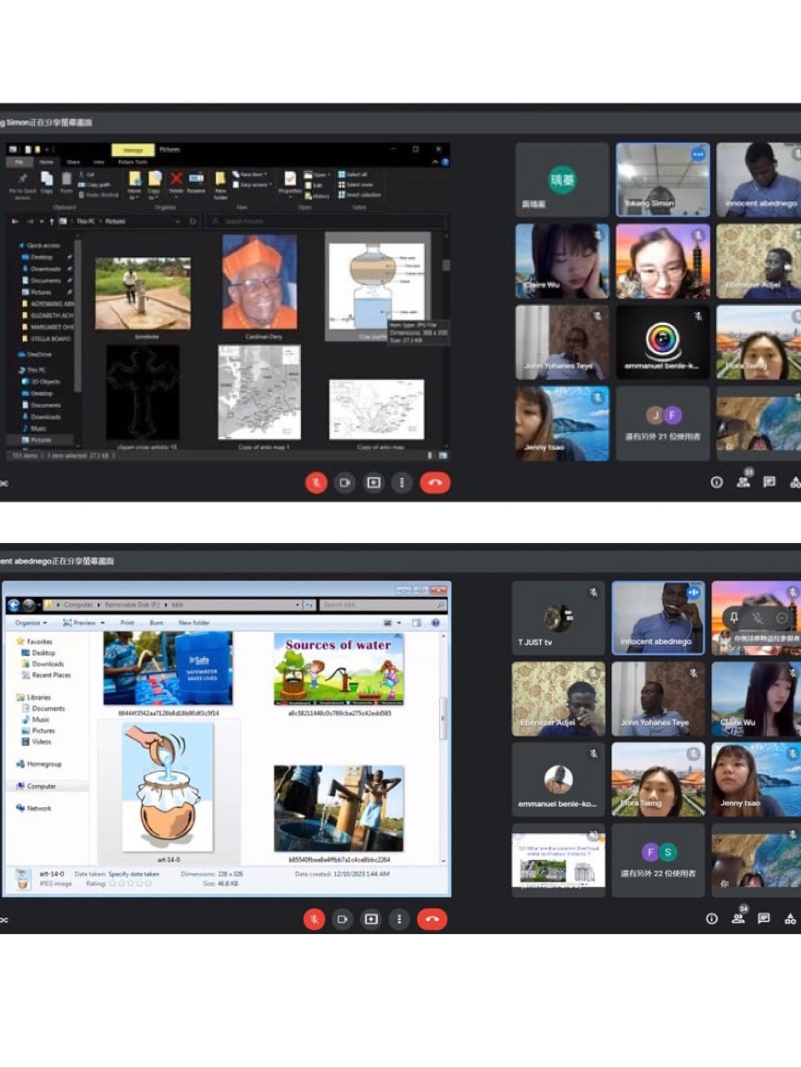
Task: Open Properties in dark Explorer ribbon
Action: pos(290,183)
